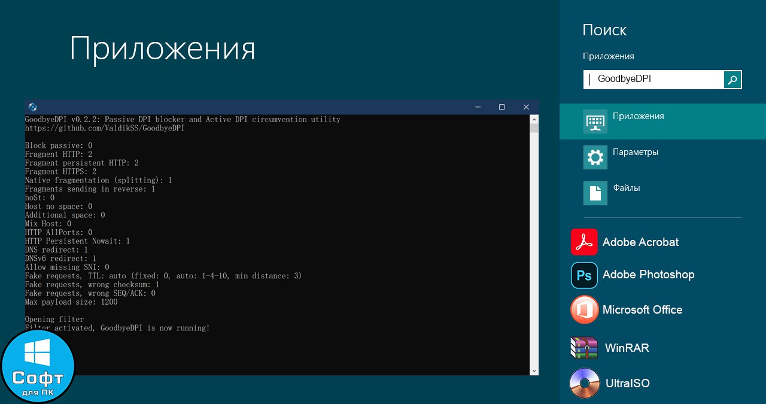Click 'Fake requests, wrong checksum: 1' line
766x404 pixels.
point(92,284)
